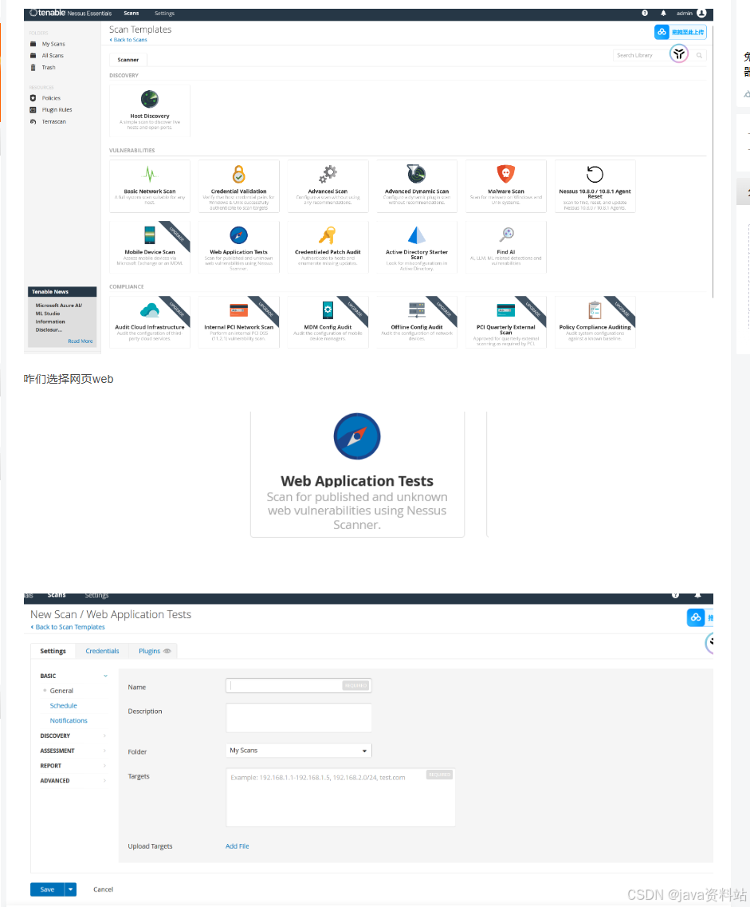The image size is (750, 907).
Task: Select Schedule under BASIC
Action: click(64, 706)
